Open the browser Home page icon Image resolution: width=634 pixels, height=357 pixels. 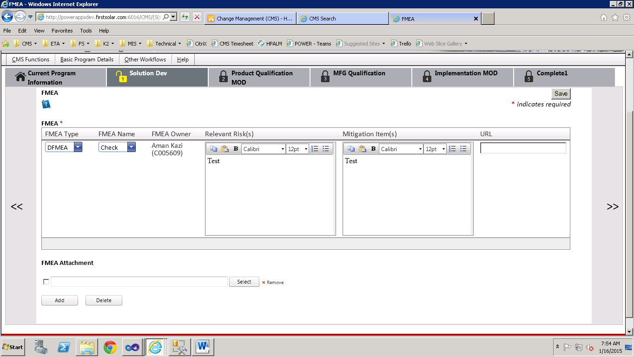pos(604,18)
